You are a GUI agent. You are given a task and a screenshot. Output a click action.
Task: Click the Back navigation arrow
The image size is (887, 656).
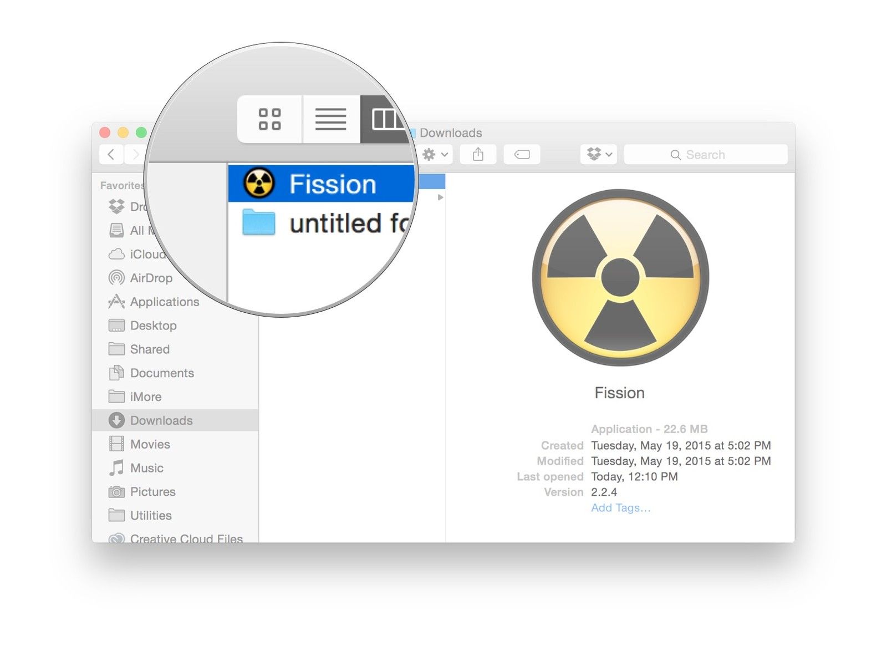[x=111, y=154]
